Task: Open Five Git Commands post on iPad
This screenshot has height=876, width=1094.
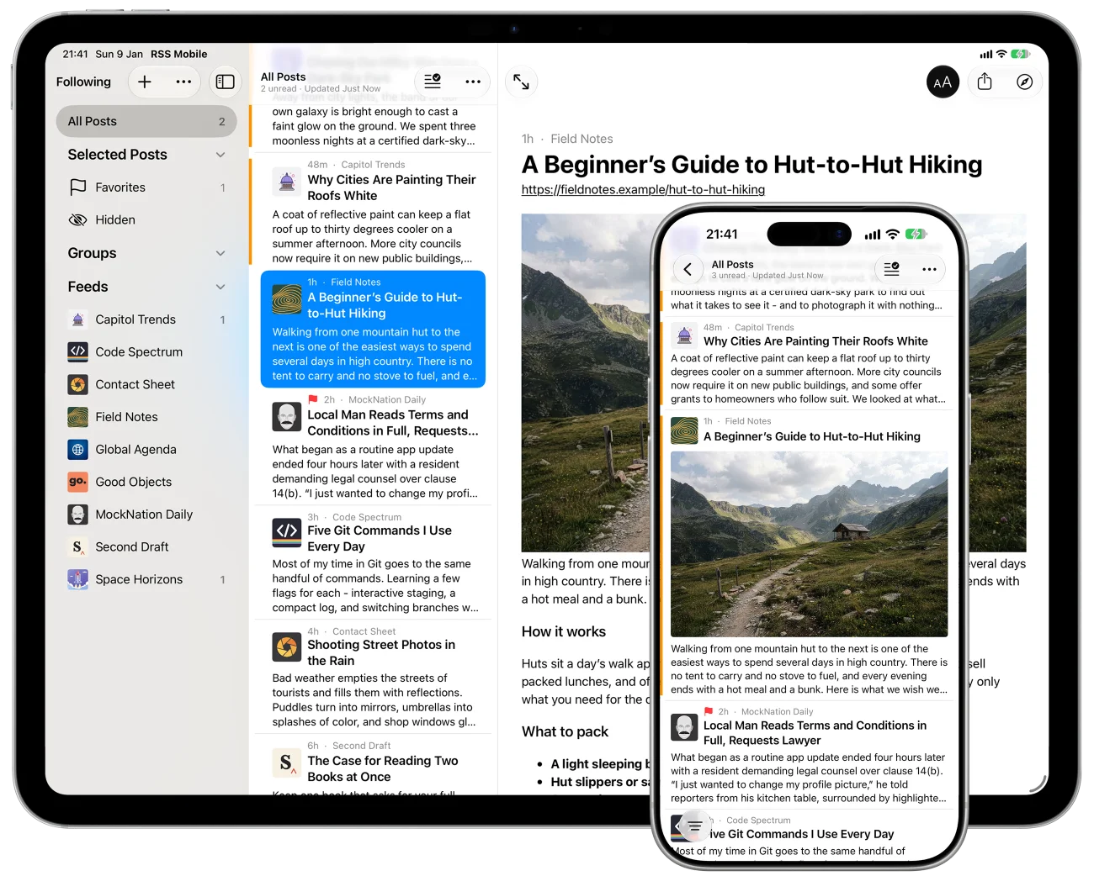Action: [374, 562]
